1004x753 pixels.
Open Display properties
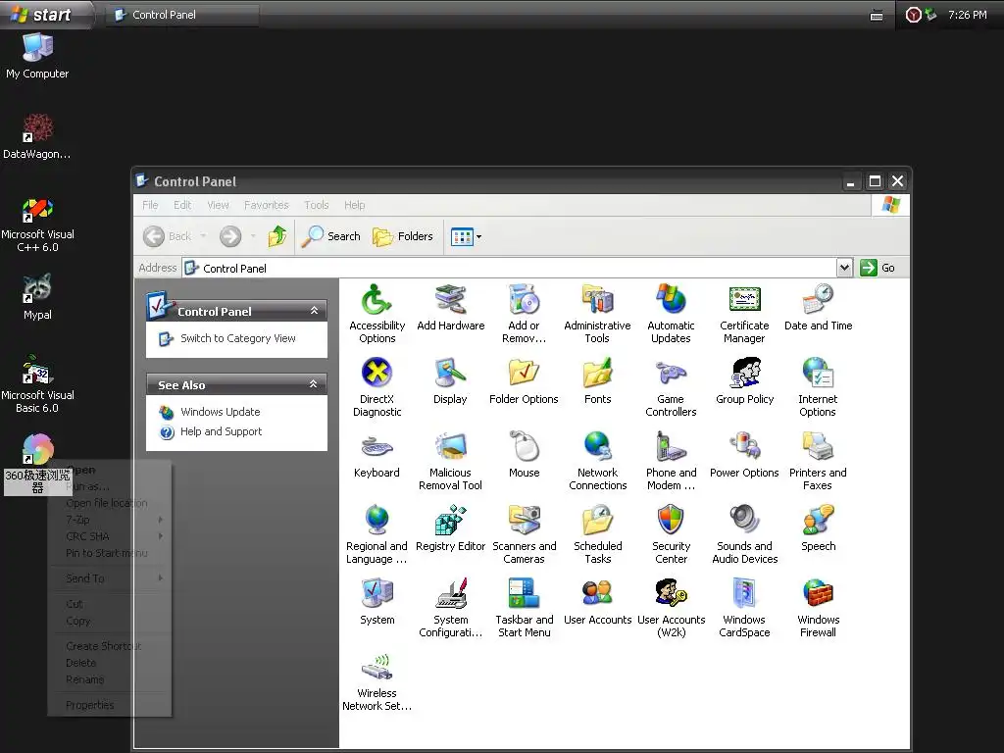[x=450, y=382]
